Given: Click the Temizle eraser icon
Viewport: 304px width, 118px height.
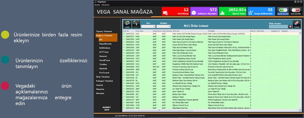Looking at the screenshot, I should click(297, 24).
